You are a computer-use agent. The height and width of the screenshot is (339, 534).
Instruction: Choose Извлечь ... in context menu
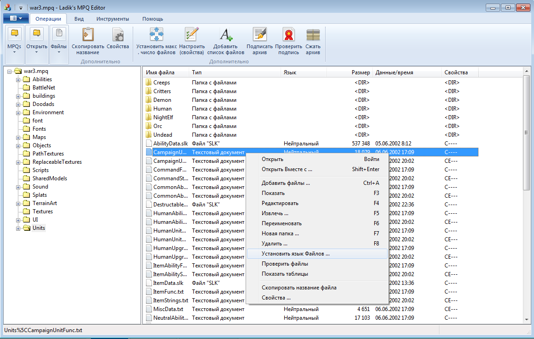[x=317, y=213]
